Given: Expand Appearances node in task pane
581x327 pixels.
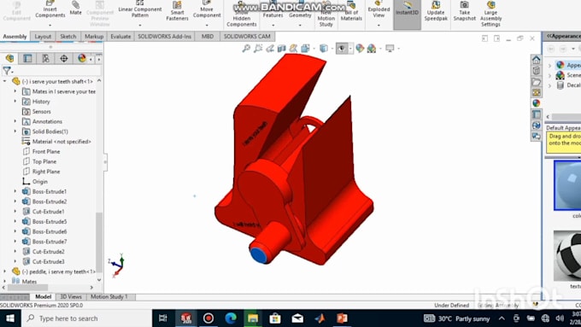Looking at the screenshot, I should [x=550, y=65].
